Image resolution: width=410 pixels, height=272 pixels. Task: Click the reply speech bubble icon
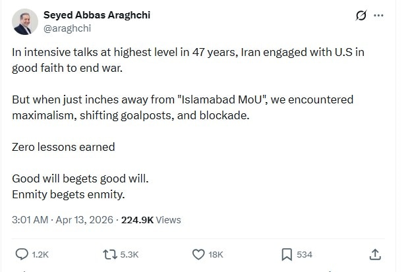tap(22, 254)
